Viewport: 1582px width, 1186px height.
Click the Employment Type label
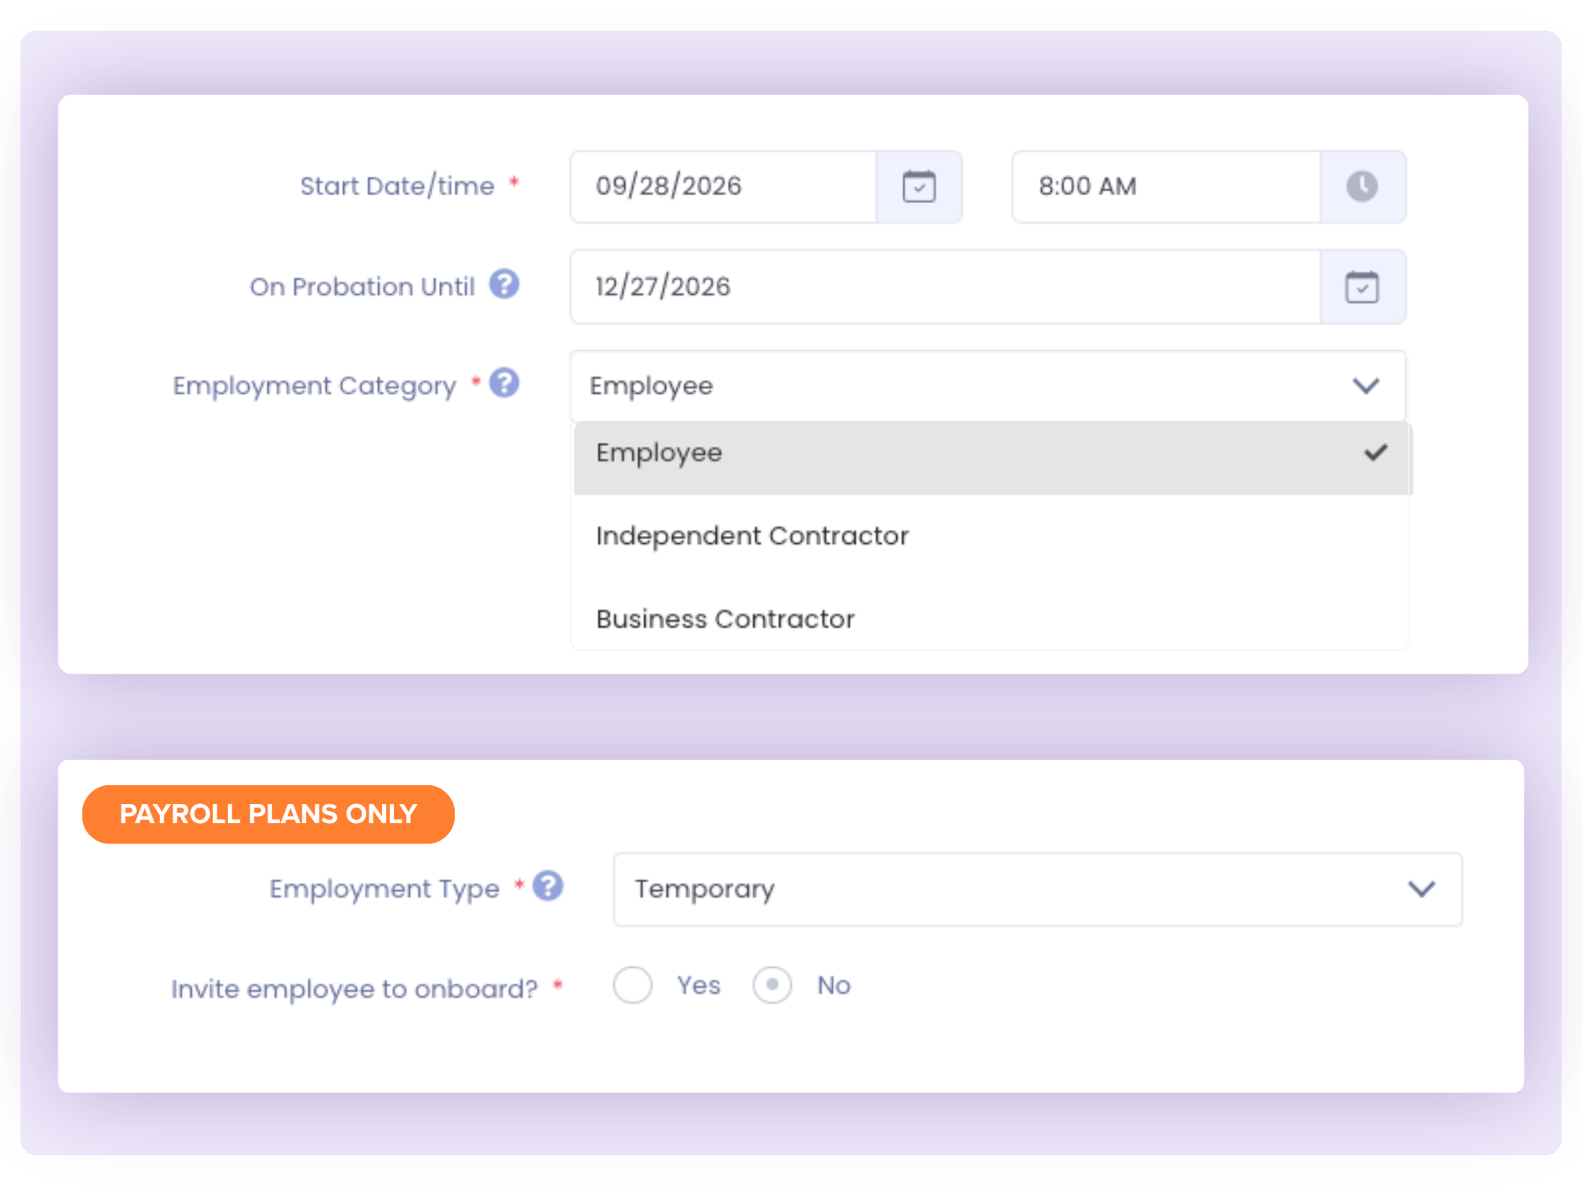point(384,889)
